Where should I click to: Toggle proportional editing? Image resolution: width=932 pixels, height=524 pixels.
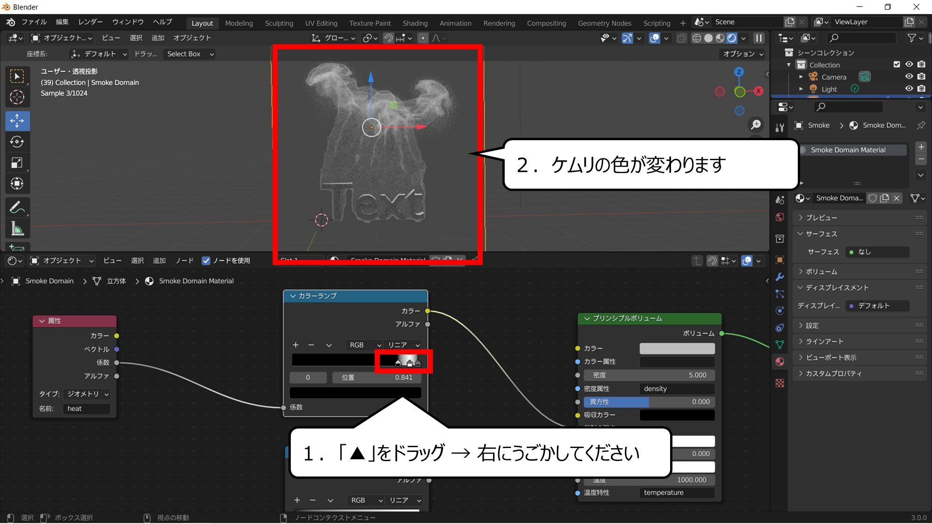point(423,38)
